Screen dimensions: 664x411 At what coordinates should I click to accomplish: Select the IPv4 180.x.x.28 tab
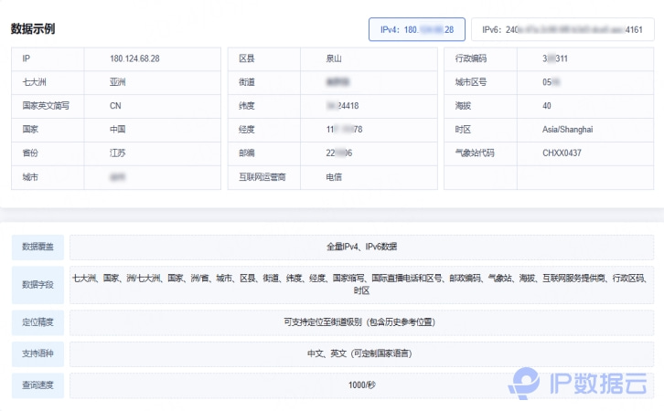[417, 29]
